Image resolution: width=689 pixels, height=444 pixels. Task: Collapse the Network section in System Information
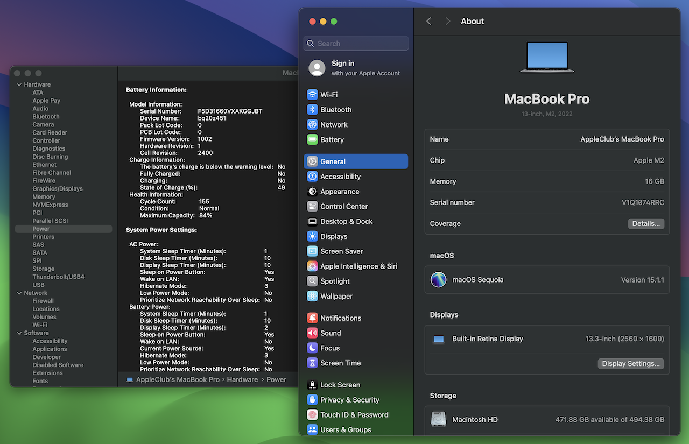[x=19, y=293]
